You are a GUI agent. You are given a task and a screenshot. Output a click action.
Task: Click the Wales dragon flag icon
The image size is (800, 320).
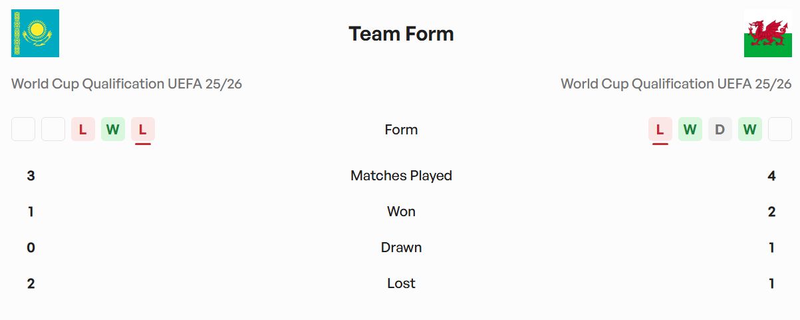pyautogui.click(x=767, y=33)
